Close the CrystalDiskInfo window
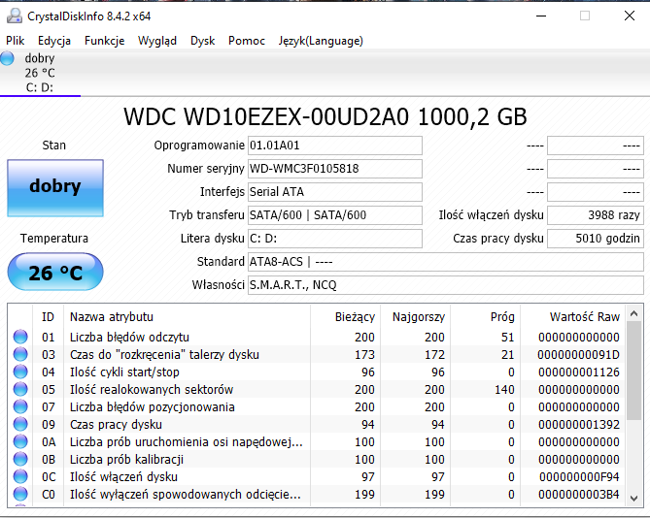Viewport: 650px width, 518px height. 630,16
